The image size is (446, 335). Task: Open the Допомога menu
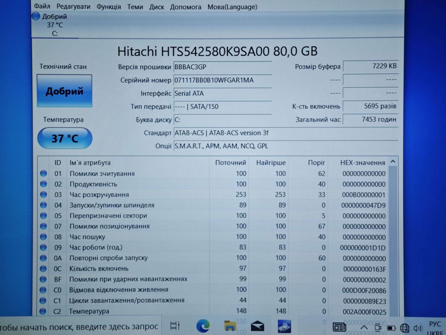tap(186, 7)
